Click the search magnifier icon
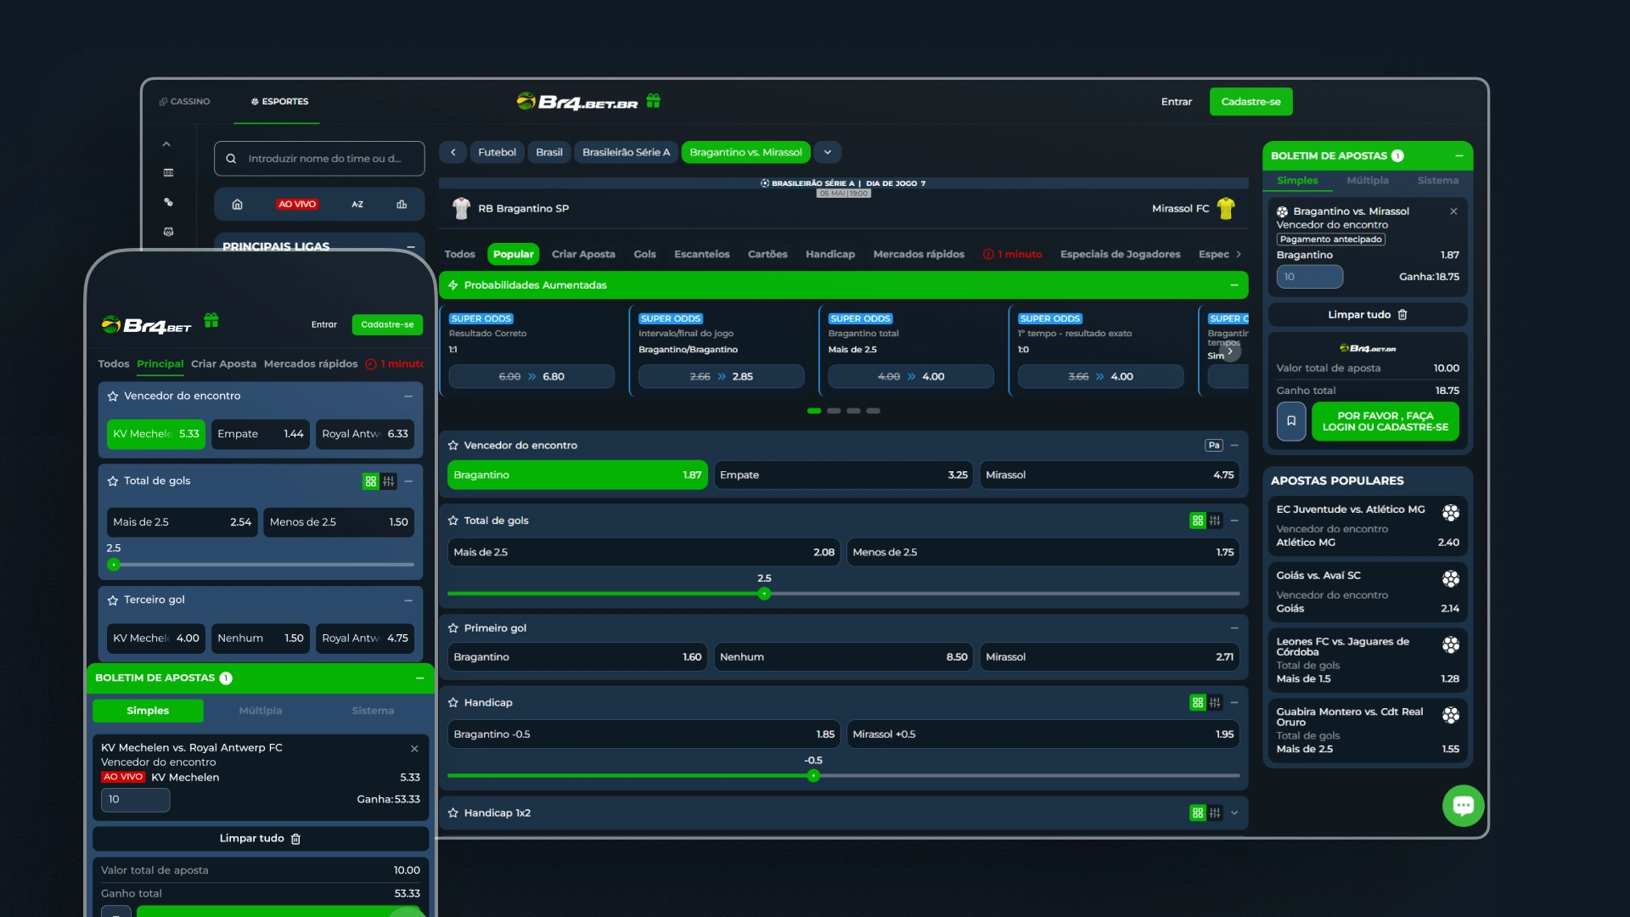This screenshot has height=917, width=1630. click(231, 159)
